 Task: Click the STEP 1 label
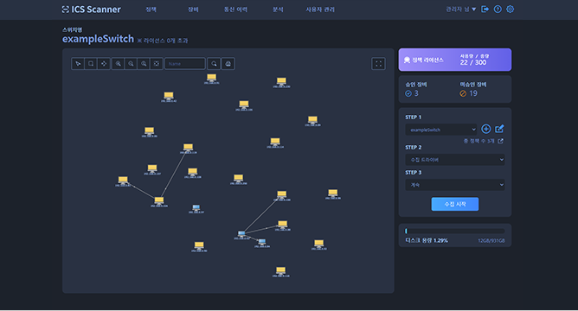coord(414,117)
